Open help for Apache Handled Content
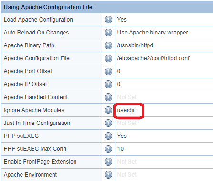This screenshot has width=213, height=181. coord(108,97)
